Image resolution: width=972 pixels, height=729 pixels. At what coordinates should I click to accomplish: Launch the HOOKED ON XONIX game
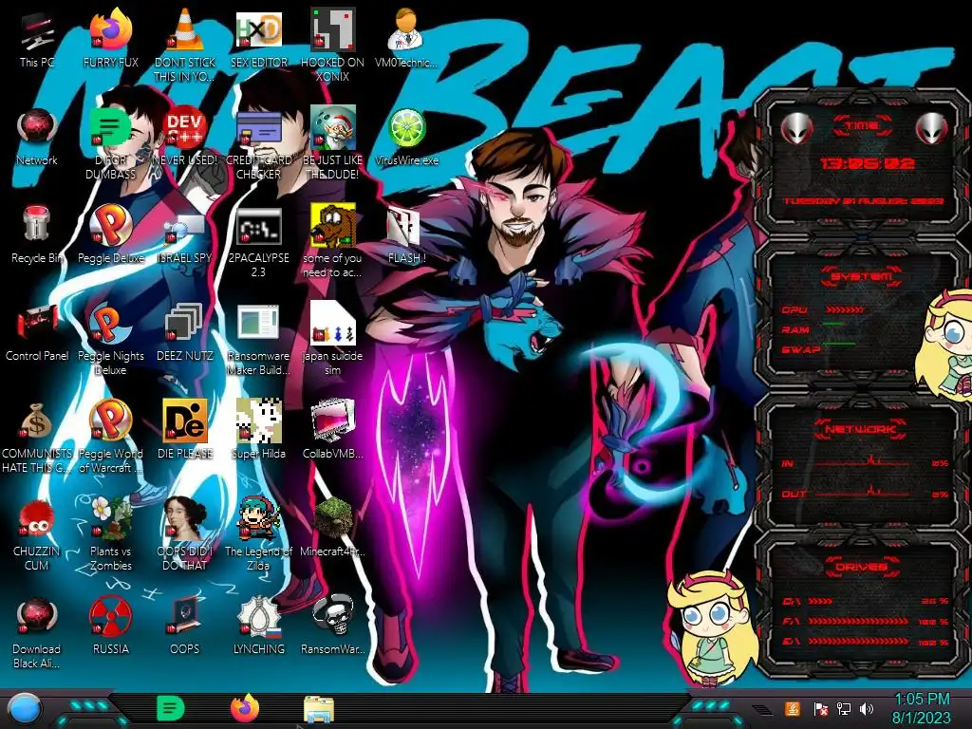(x=332, y=44)
